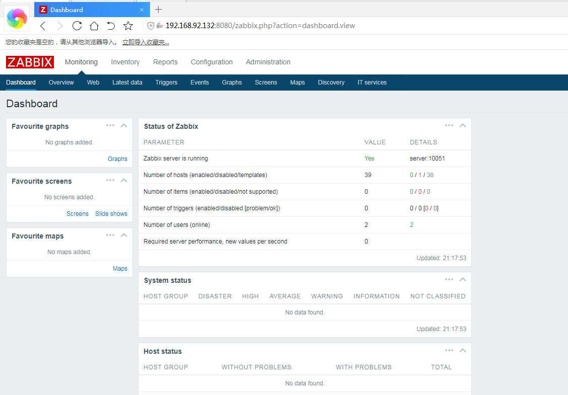This screenshot has width=568, height=395.
Task: Click 'server:10051' details text
Action: pos(427,159)
